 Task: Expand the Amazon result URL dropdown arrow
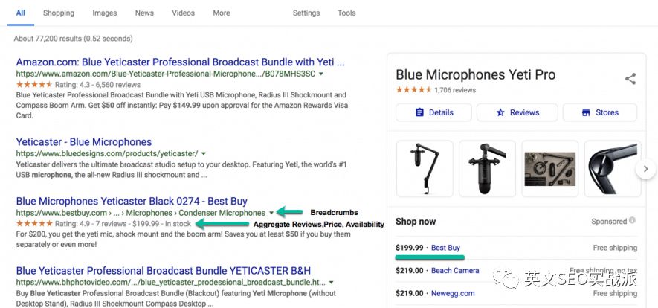pos(320,74)
